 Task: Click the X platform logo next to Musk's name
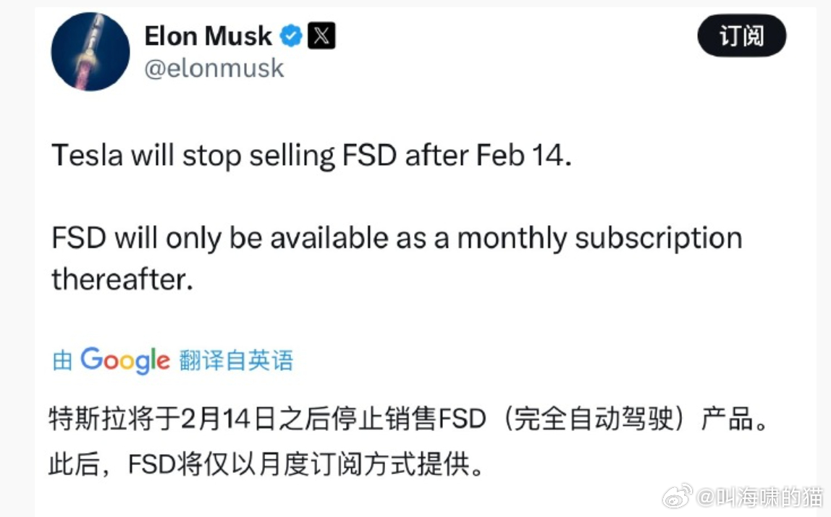coord(320,35)
